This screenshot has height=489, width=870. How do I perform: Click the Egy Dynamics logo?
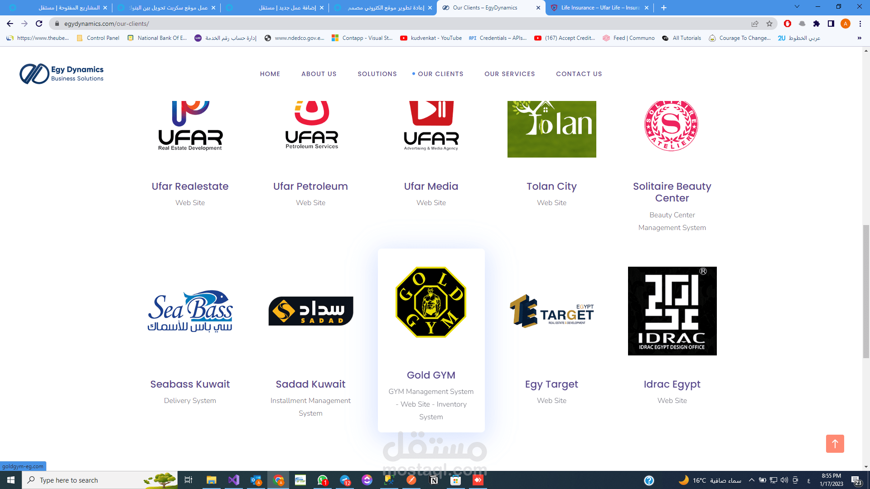point(62,74)
